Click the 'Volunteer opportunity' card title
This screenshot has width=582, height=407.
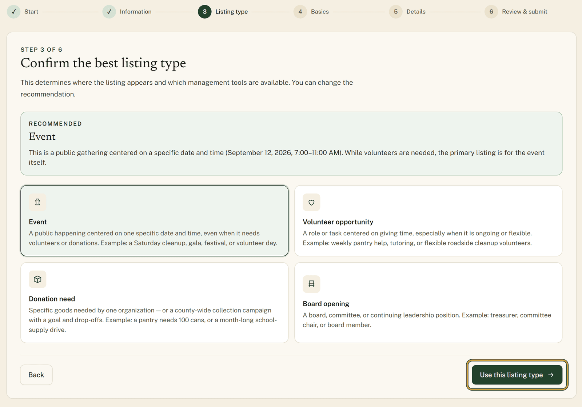pyautogui.click(x=338, y=222)
